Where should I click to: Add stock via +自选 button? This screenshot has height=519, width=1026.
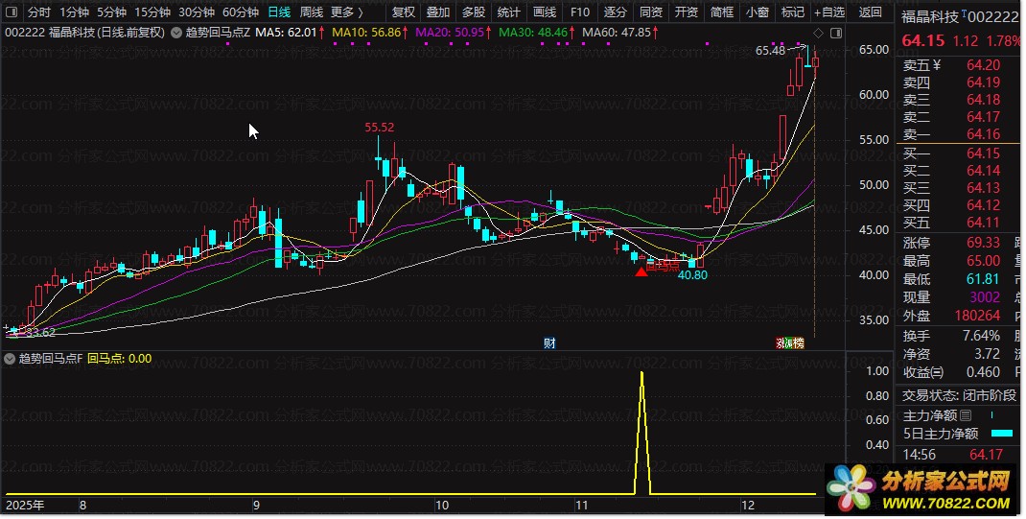click(829, 12)
